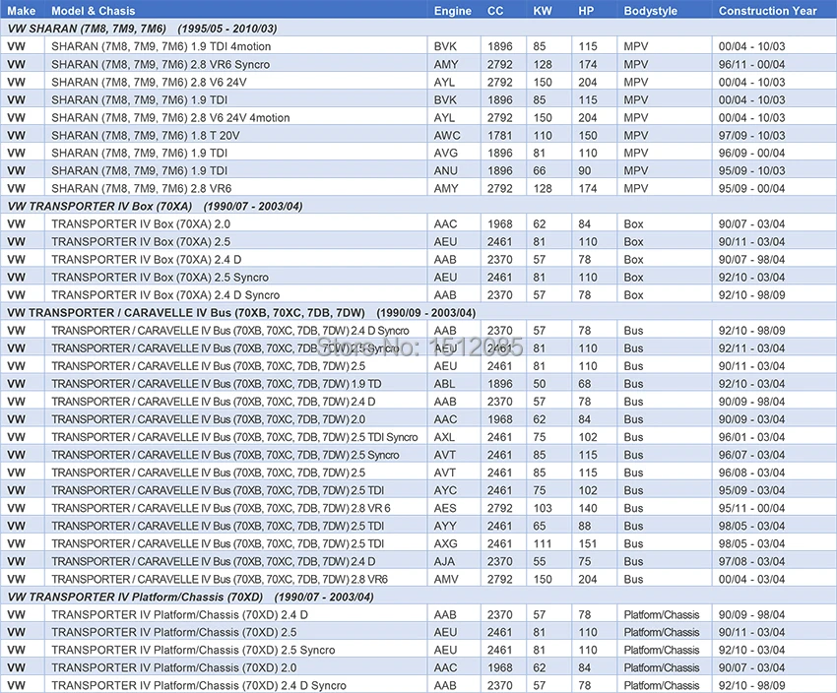The width and height of the screenshot is (837, 693).
Task: Click the 66 KW value in ANU row
Action: pyautogui.click(x=540, y=170)
